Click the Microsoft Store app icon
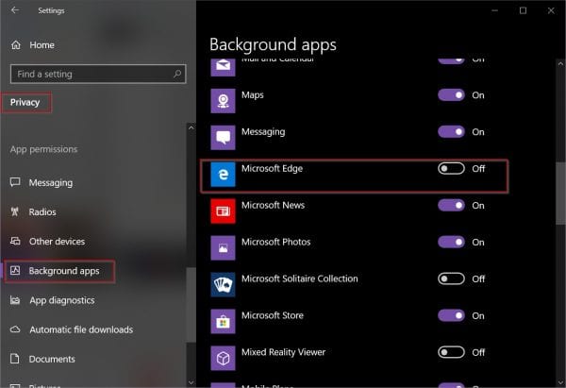This screenshot has height=388, width=566. point(222,323)
